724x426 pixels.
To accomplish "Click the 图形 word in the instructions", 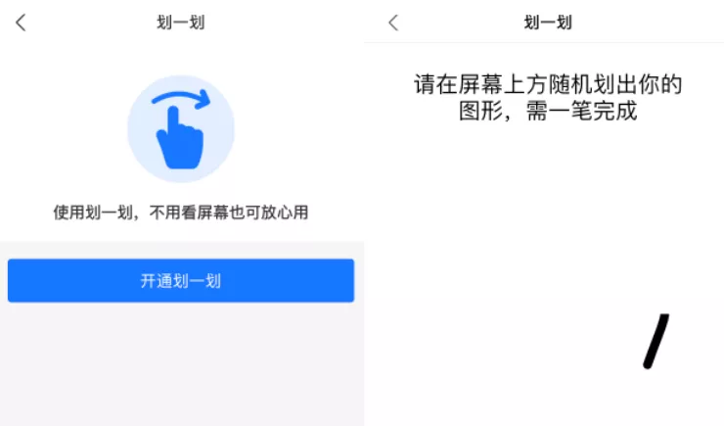I will pos(480,111).
